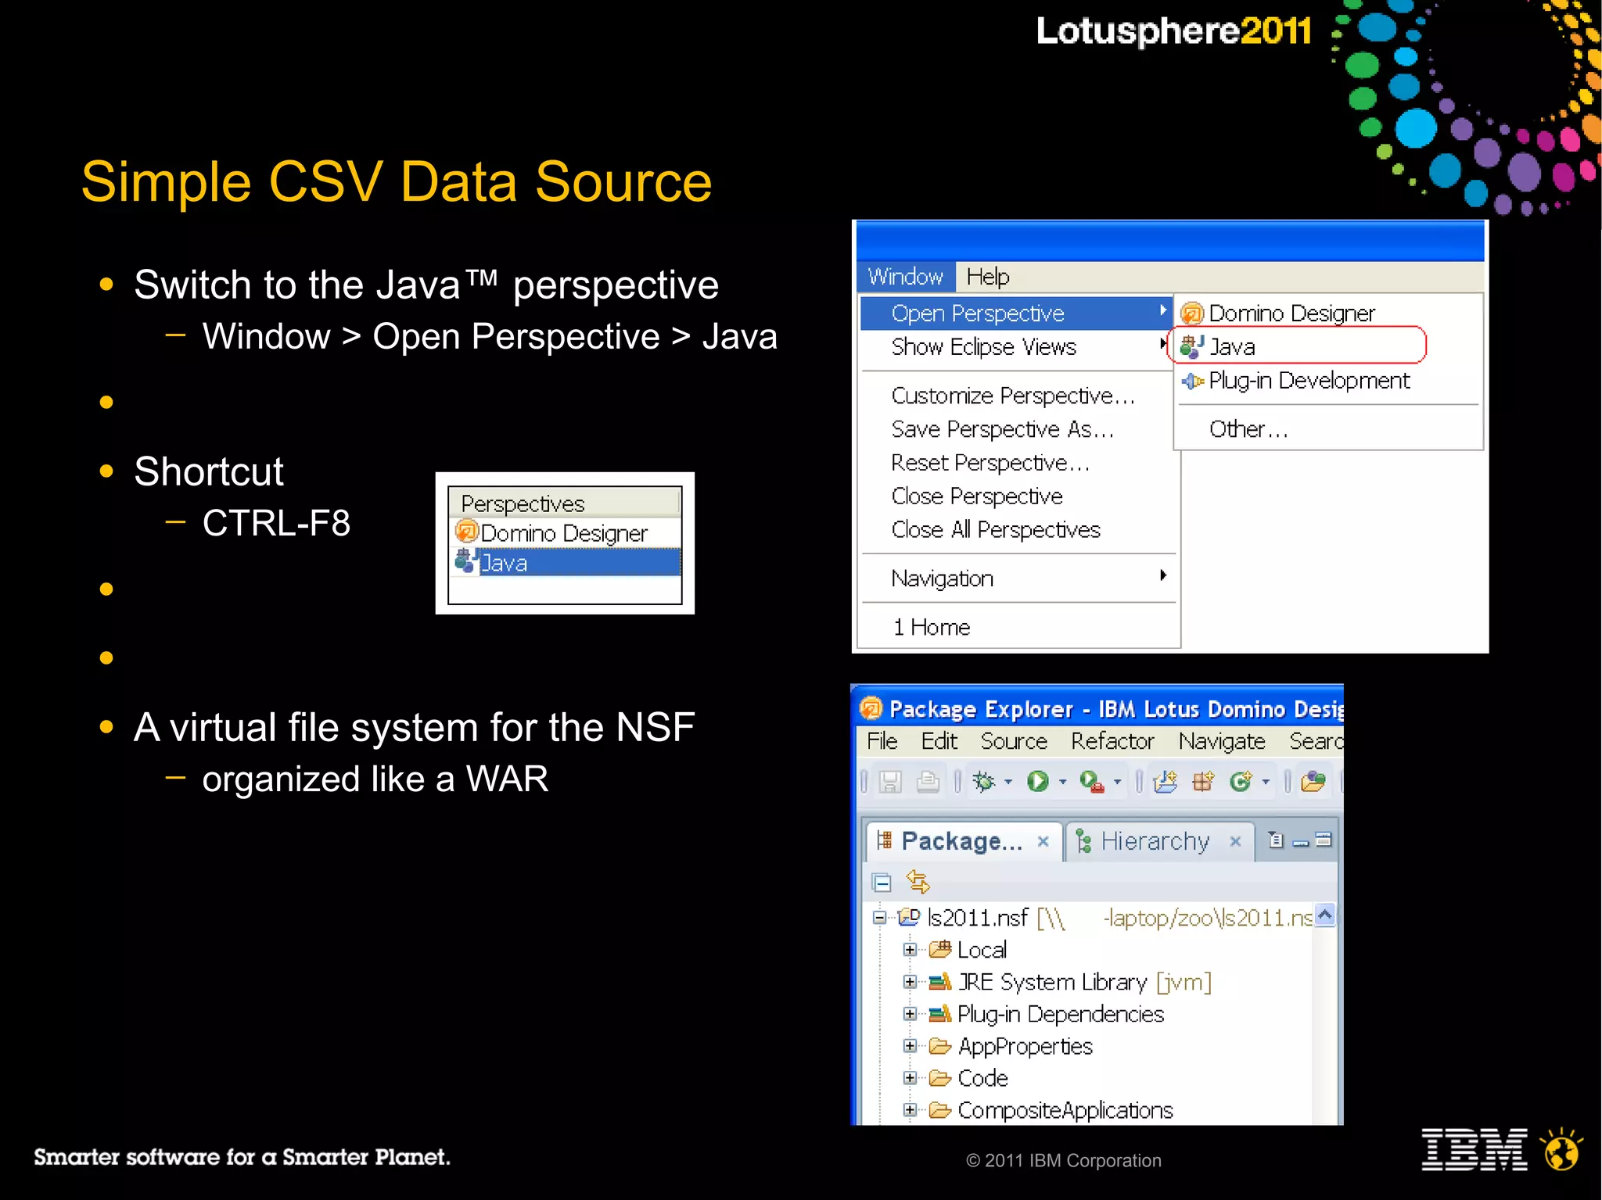This screenshot has width=1602, height=1200.
Task: Click the Domino Designer title bar icon
Action: pyautogui.click(x=871, y=708)
